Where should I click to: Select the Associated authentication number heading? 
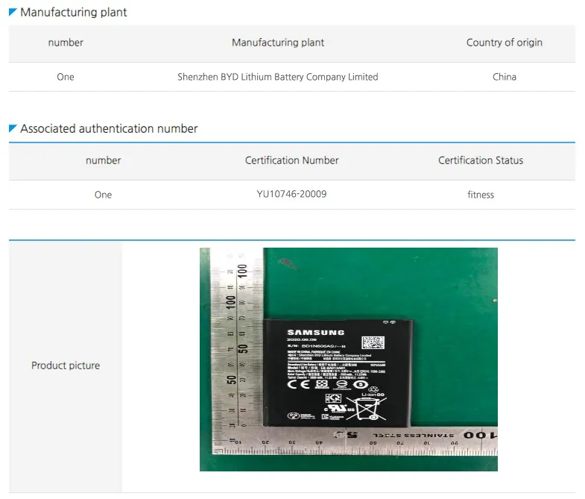pos(109,128)
